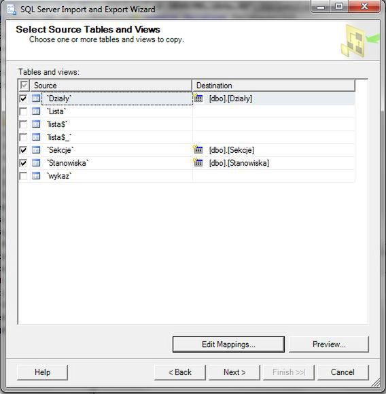Screen dimensions: 386x394
Task: Click destination table icon for [dbo].[Sekcje]
Action: [x=198, y=149]
